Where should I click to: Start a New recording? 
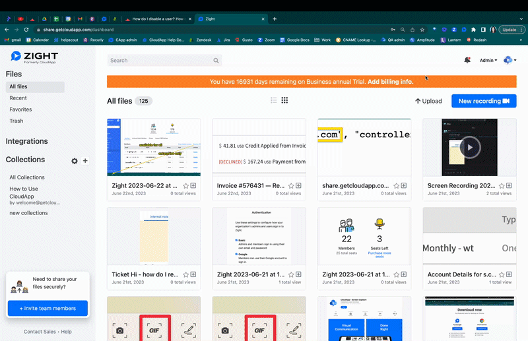click(484, 101)
